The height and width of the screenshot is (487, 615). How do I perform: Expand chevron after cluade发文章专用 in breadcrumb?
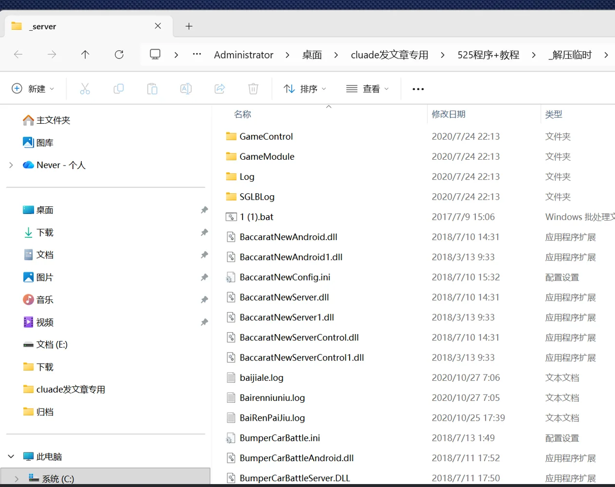point(442,55)
